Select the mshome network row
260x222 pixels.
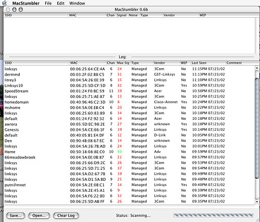(129, 107)
